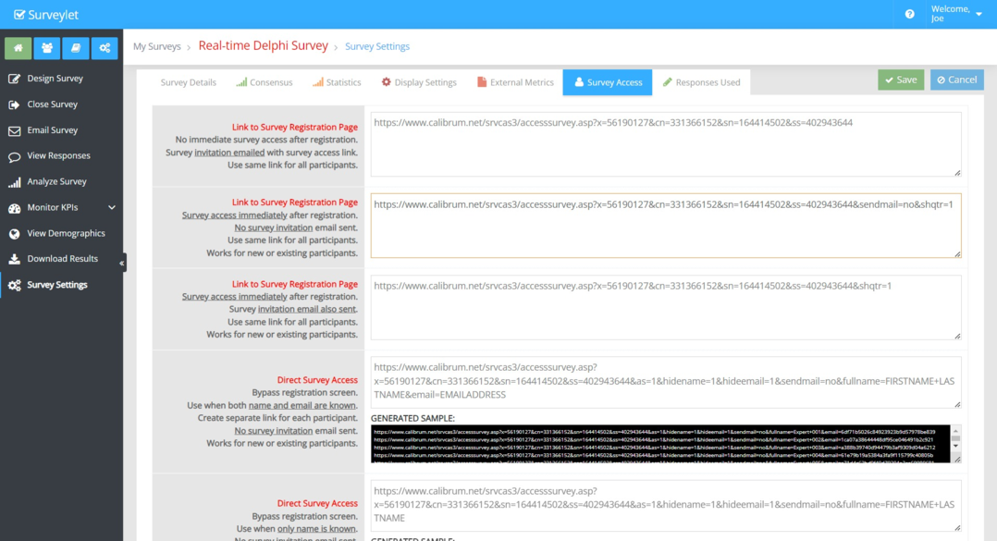
Task: Collapse the sidebar with the arrow handle
Action: 122,264
